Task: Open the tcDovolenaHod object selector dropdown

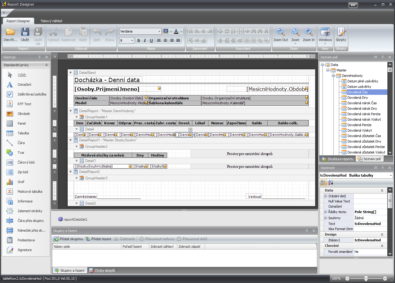Action: coord(391,175)
